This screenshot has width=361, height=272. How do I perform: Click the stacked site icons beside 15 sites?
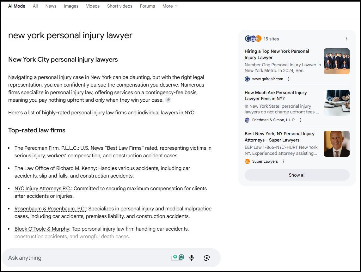253,39
